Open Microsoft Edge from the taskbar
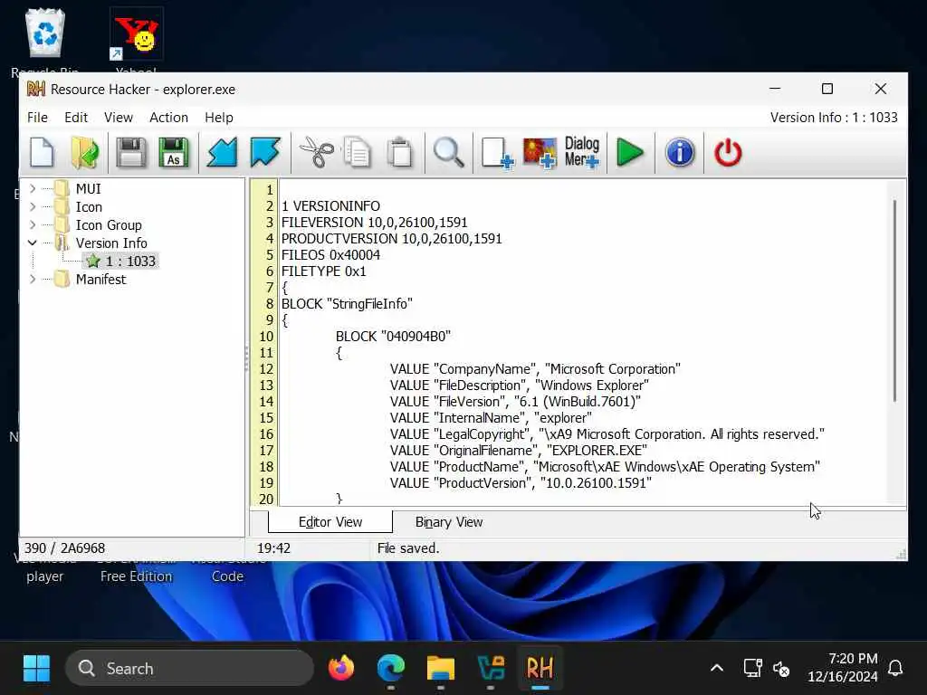Viewport: 927px width, 695px height. click(391, 669)
